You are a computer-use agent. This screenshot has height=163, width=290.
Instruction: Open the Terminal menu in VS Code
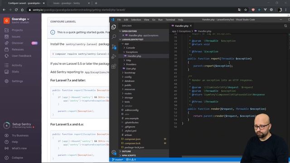(170, 19)
